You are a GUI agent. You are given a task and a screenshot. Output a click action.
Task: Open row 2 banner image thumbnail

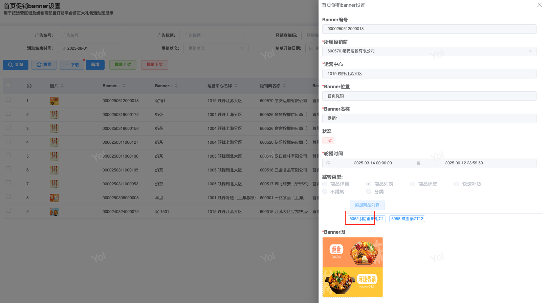[x=54, y=115]
